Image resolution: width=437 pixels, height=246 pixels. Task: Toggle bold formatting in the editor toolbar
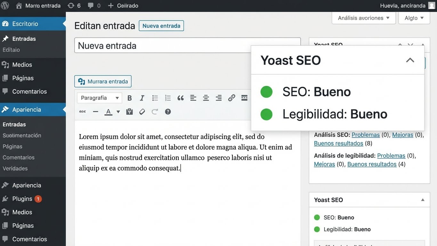pyautogui.click(x=129, y=98)
